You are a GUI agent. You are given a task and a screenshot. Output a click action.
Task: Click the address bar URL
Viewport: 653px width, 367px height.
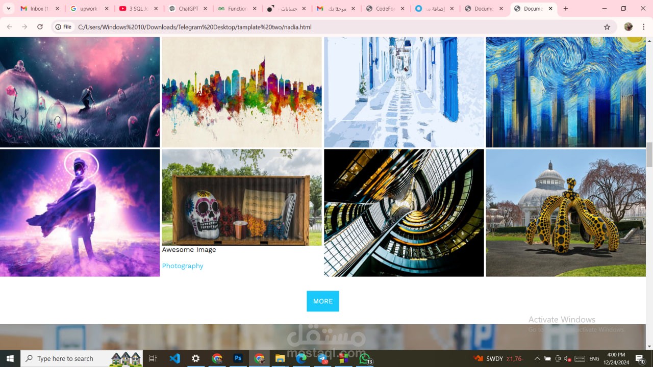(195, 27)
